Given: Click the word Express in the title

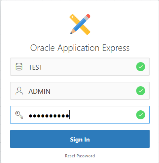Looking at the screenshot, I should click(116, 48).
